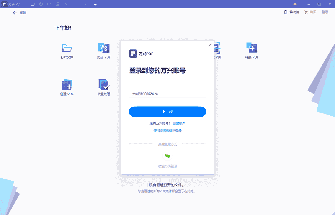Click the 返回 text link

tap(23, 13)
